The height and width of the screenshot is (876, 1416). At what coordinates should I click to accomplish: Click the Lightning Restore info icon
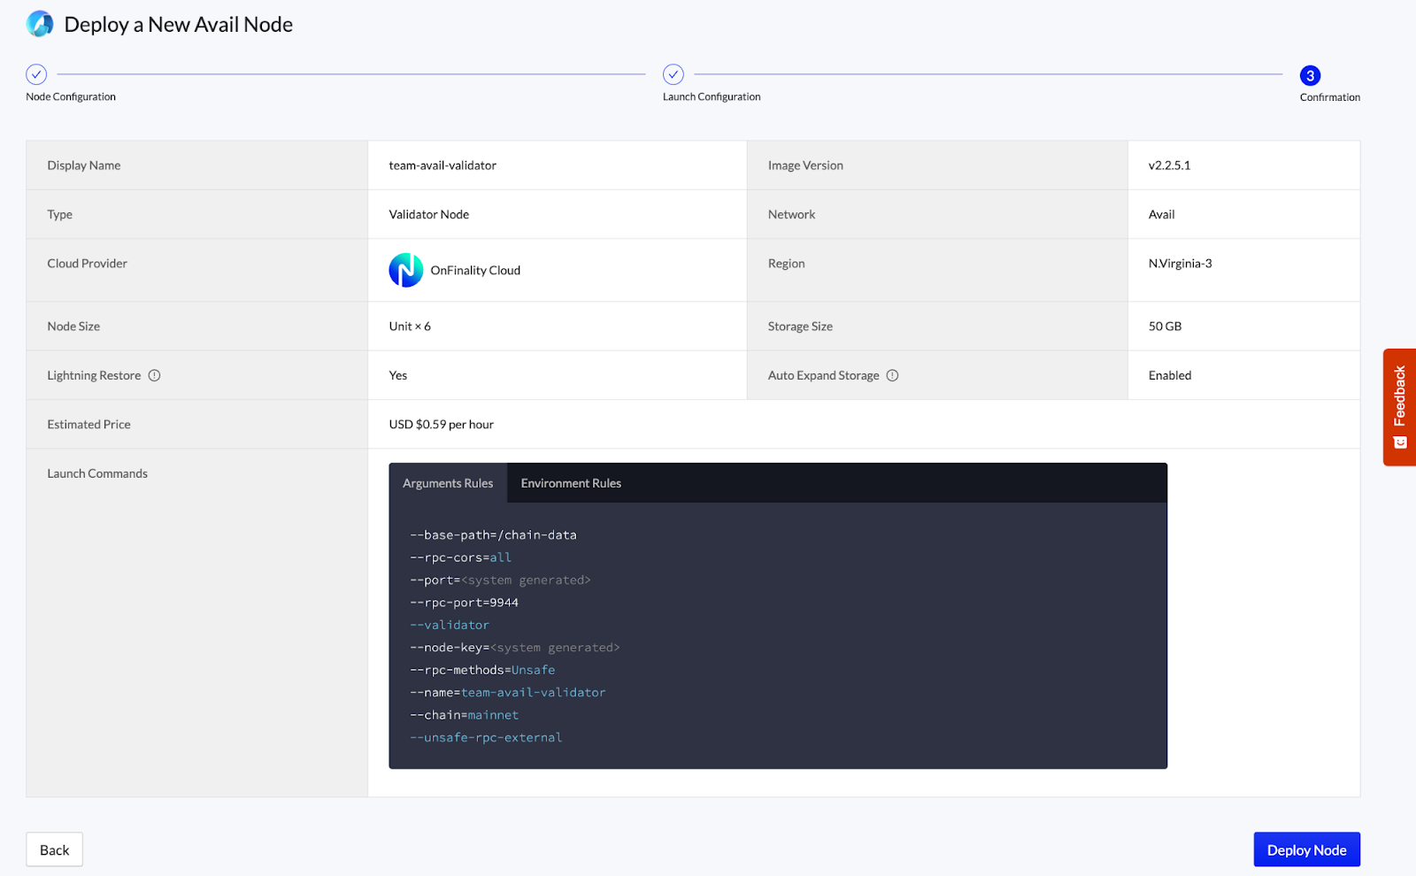(155, 375)
